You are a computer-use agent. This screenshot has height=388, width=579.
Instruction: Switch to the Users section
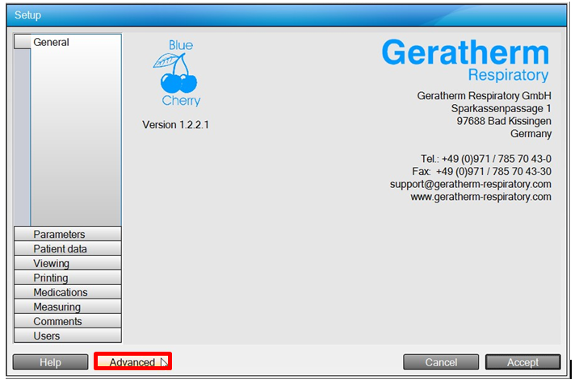click(68, 336)
